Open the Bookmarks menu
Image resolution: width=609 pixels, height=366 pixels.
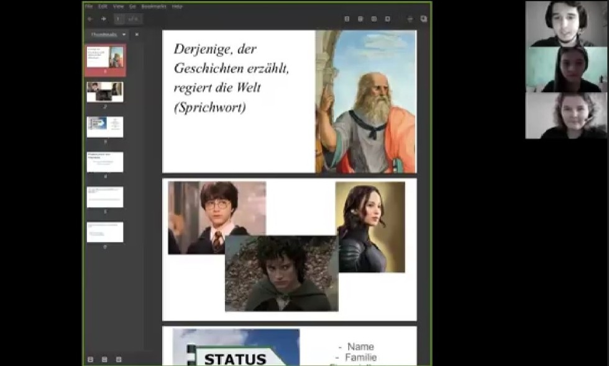pyautogui.click(x=153, y=6)
